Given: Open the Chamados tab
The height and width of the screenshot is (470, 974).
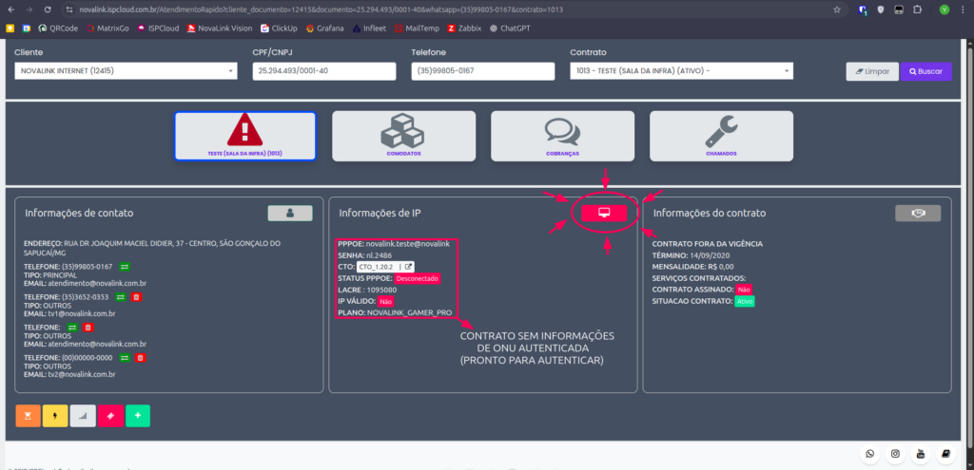Looking at the screenshot, I should pos(720,136).
